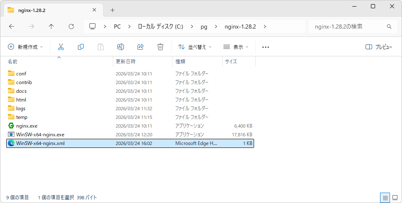Click the 9 個の項目 status text

click(x=17, y=197)
